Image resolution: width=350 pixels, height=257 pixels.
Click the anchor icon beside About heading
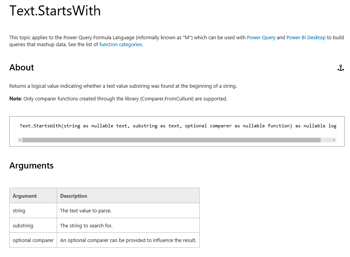340,68
